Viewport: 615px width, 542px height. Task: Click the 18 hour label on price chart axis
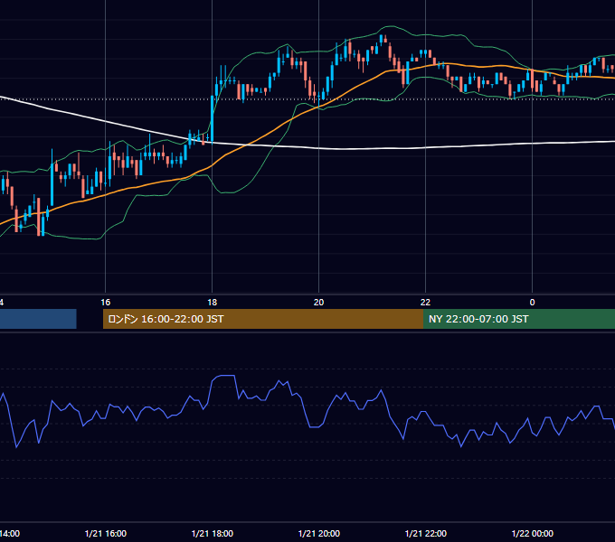213,303
